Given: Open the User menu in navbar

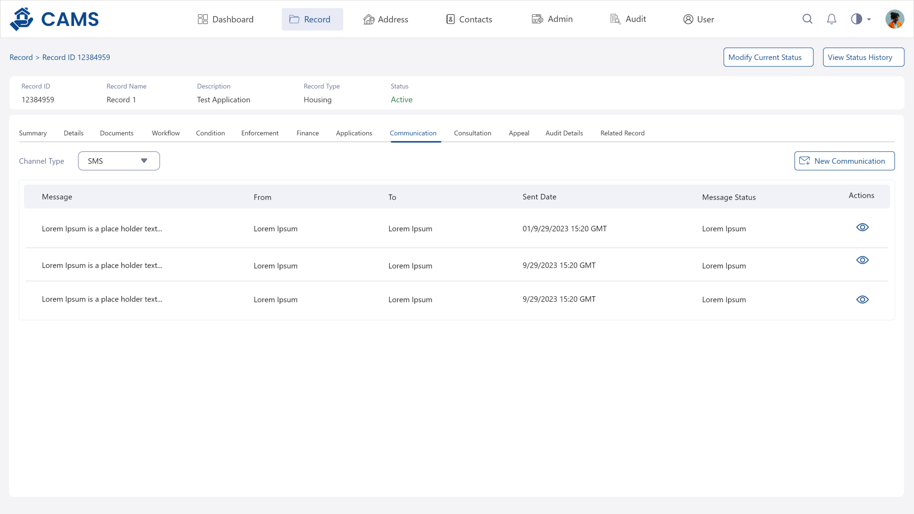Looking at the screenshot, I should (x=698, y=19).
